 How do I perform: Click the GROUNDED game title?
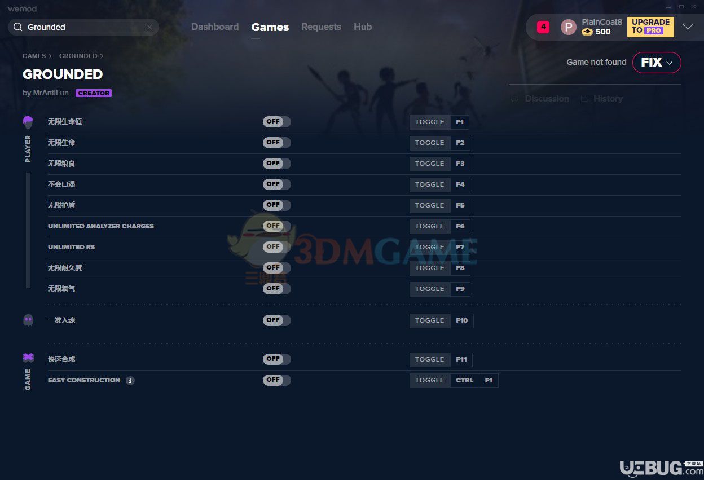click(63, 74)
